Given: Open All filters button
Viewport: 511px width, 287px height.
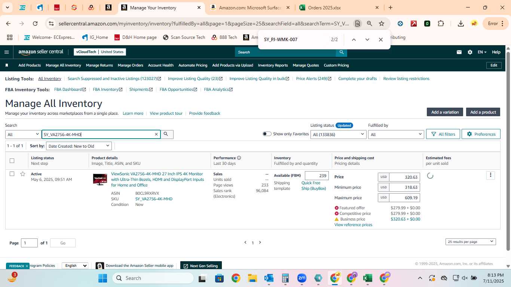Looking at the screenshot, I should click(443, 134).
